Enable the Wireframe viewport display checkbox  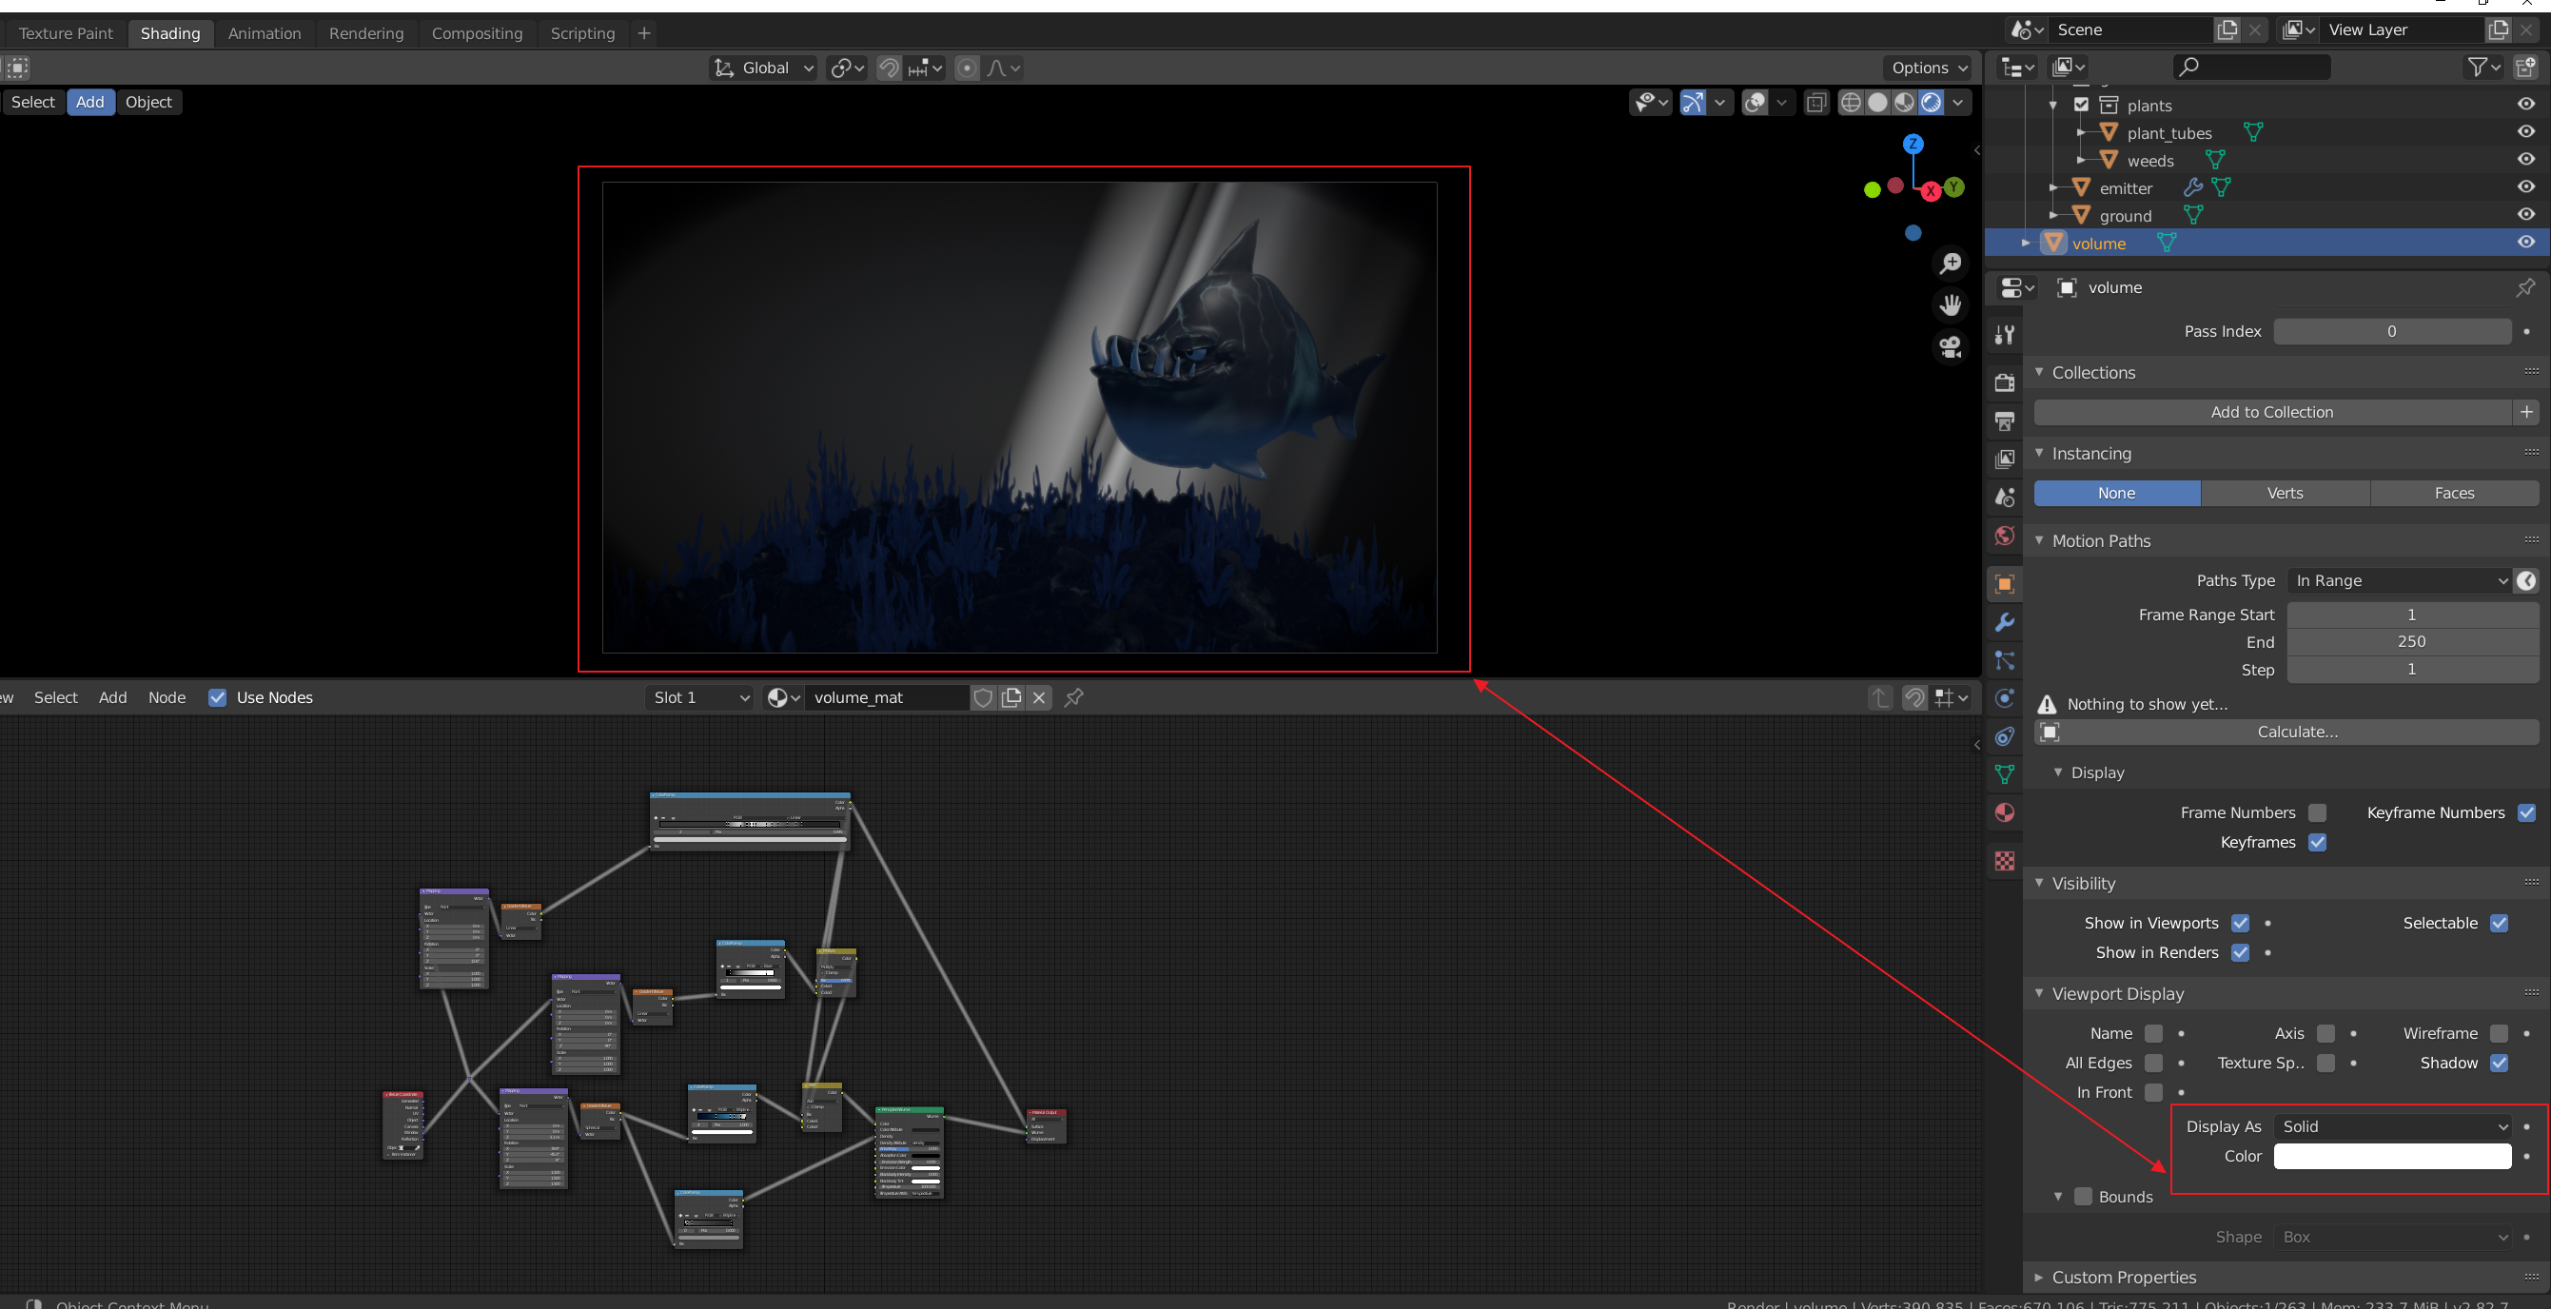pos(2499,1033)
